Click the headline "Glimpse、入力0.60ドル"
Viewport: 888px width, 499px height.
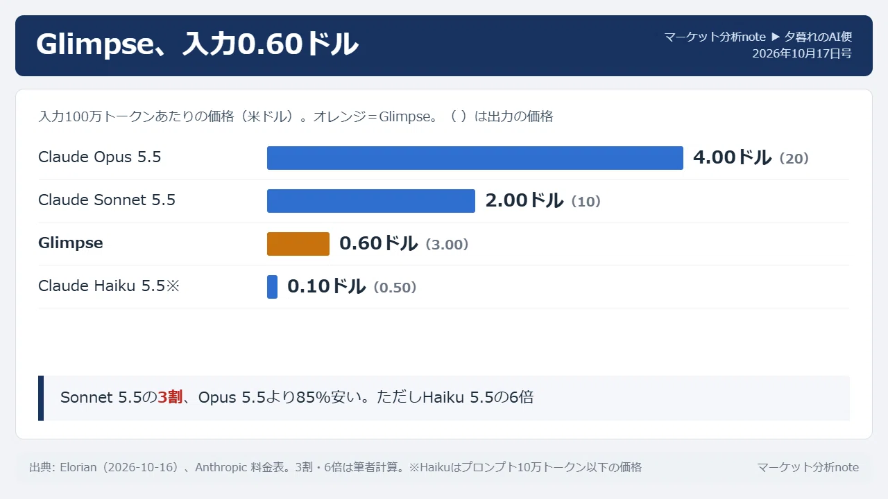pos(197,45)
